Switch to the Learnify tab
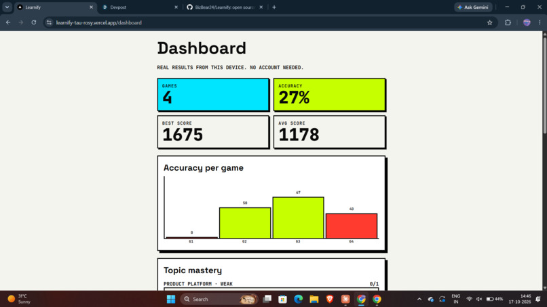 (56, 7)
